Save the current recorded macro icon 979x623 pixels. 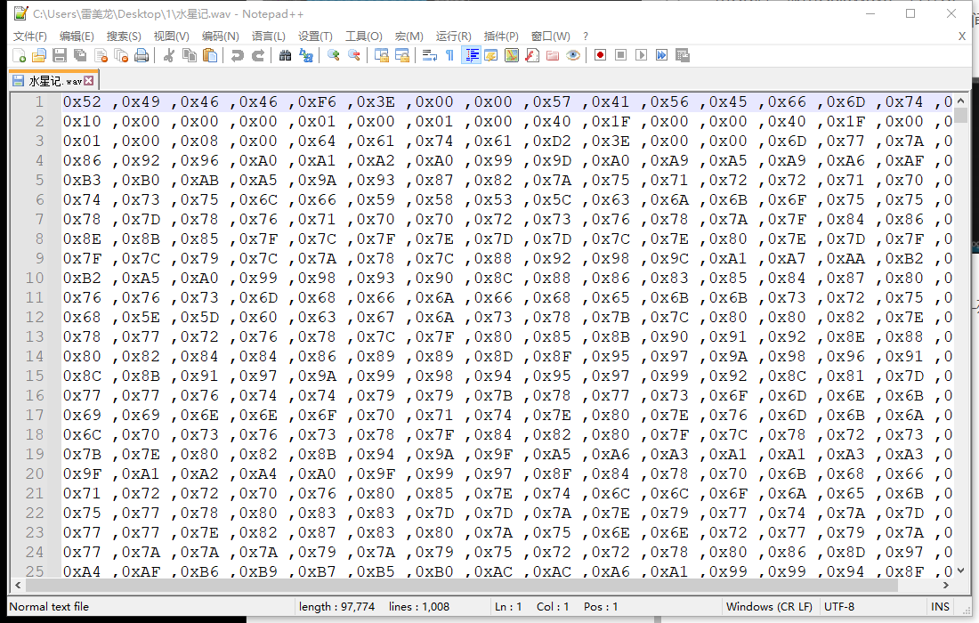pos(683,55)
